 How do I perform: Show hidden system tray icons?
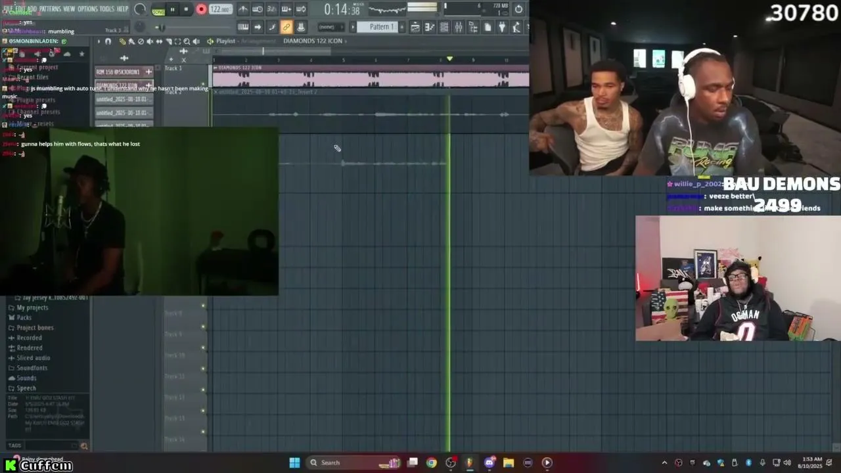point(664,462)
